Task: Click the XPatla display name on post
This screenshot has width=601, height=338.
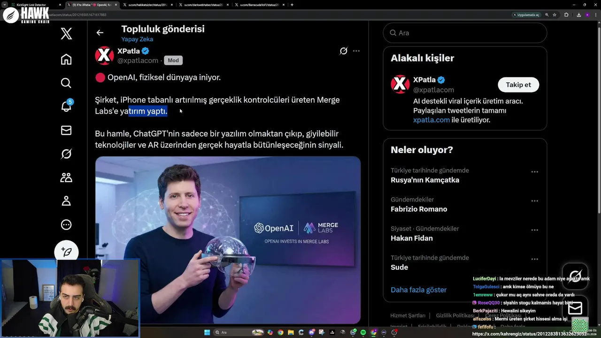Action: [x=129, y=51]
